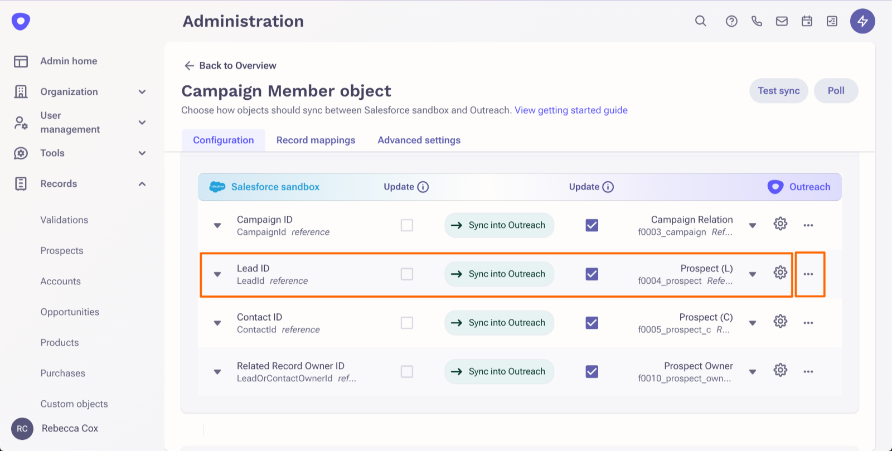Check Salesforce update box for Related Record Owner

point(407,371)
